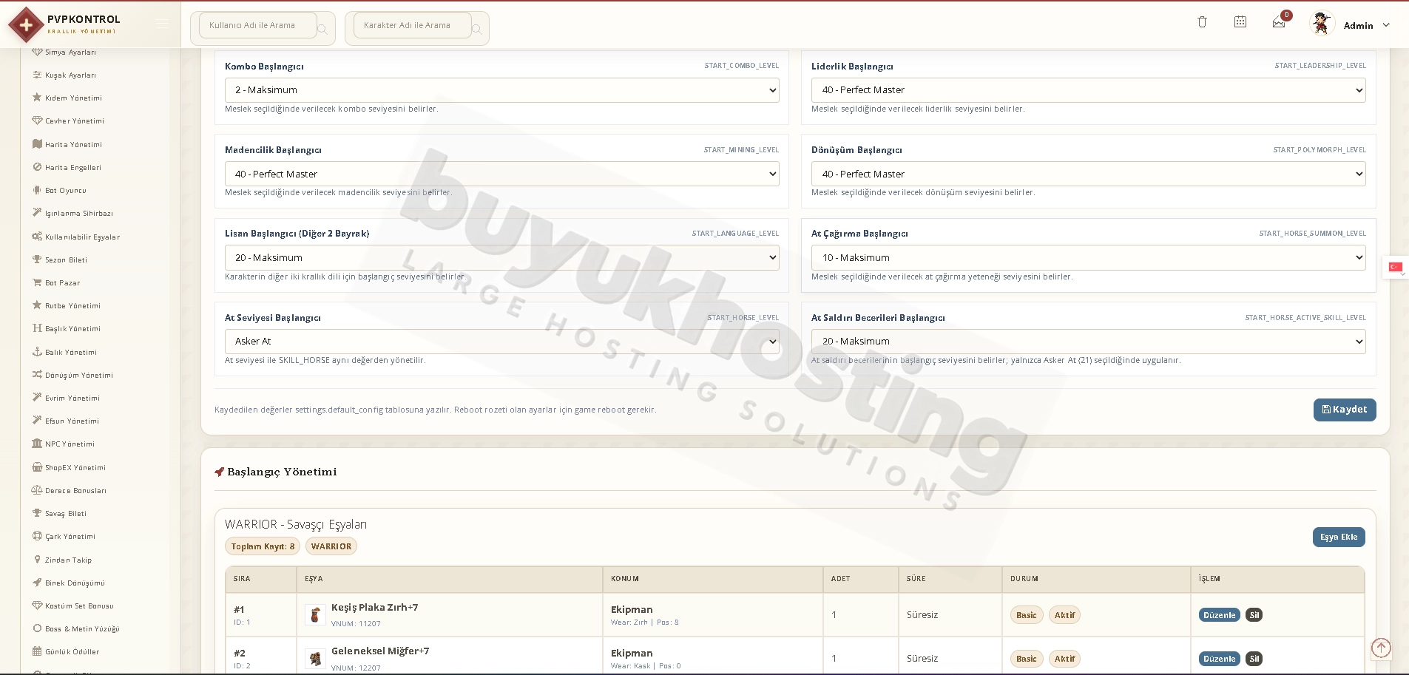
Task: Click Sil for Geleneksel Miğfer+7
Action: [x=1254, y=659]
